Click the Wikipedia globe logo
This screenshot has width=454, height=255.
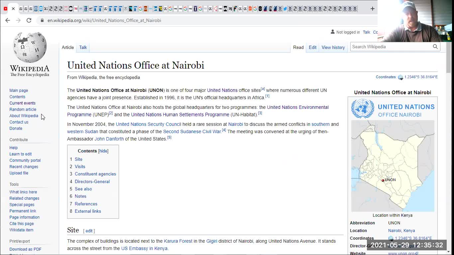(x=30, y=47)
